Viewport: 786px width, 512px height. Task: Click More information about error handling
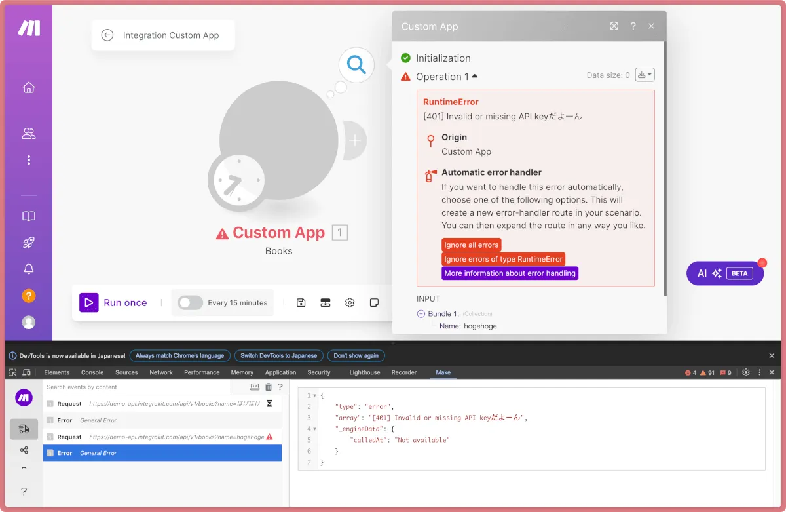tap(510, 273)
